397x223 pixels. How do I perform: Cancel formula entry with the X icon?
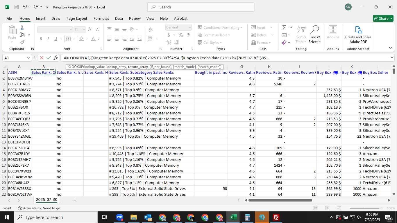(42, 58)
